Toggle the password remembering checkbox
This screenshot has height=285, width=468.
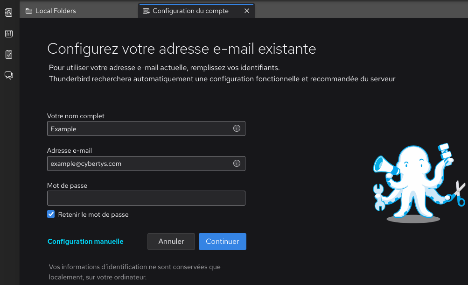(51, 214)
